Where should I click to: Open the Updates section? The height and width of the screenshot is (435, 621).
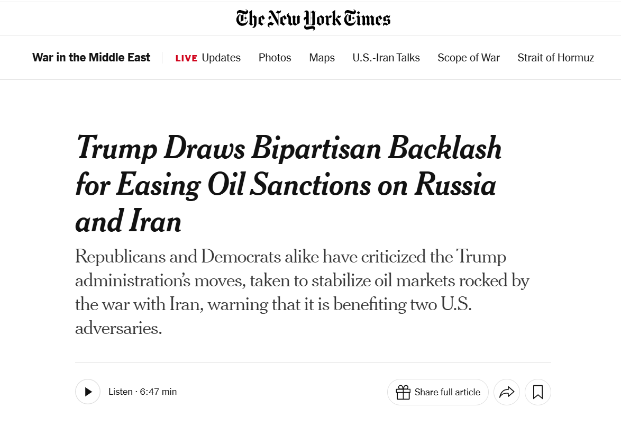pyautogui.click(x=221, y=58)
